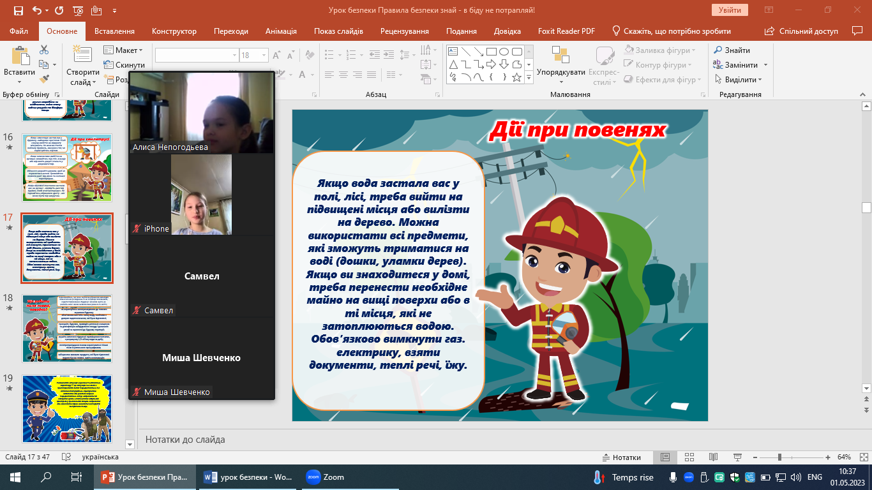The width and height of the screenshot is (872, 490).
Task: Toggle the Нотатки notes pane
Action: coord(622,457)
